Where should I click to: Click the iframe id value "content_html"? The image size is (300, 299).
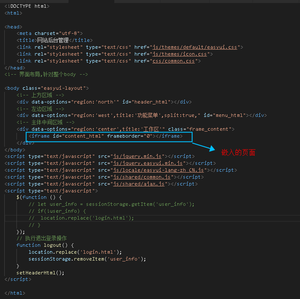point(83,136)
